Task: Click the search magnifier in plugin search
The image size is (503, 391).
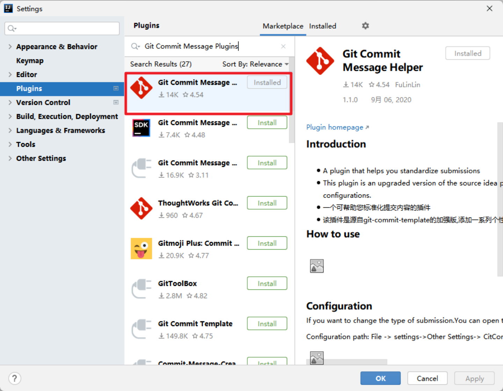Action: pos(135,46)
